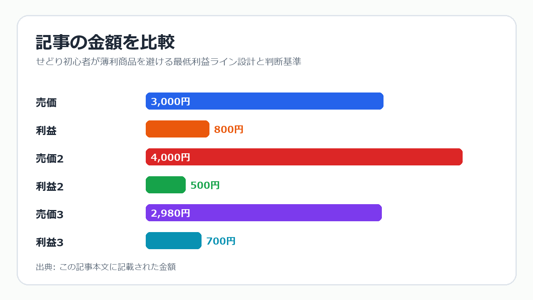Click the orange 利益 bar
Image resolution: width=533 pixels, height=300 pixels.
click(177, 129)
